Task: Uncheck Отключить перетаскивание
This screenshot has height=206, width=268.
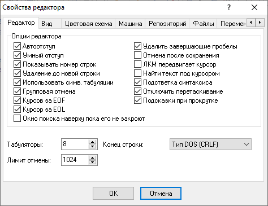Action: [x=137, y=91]
